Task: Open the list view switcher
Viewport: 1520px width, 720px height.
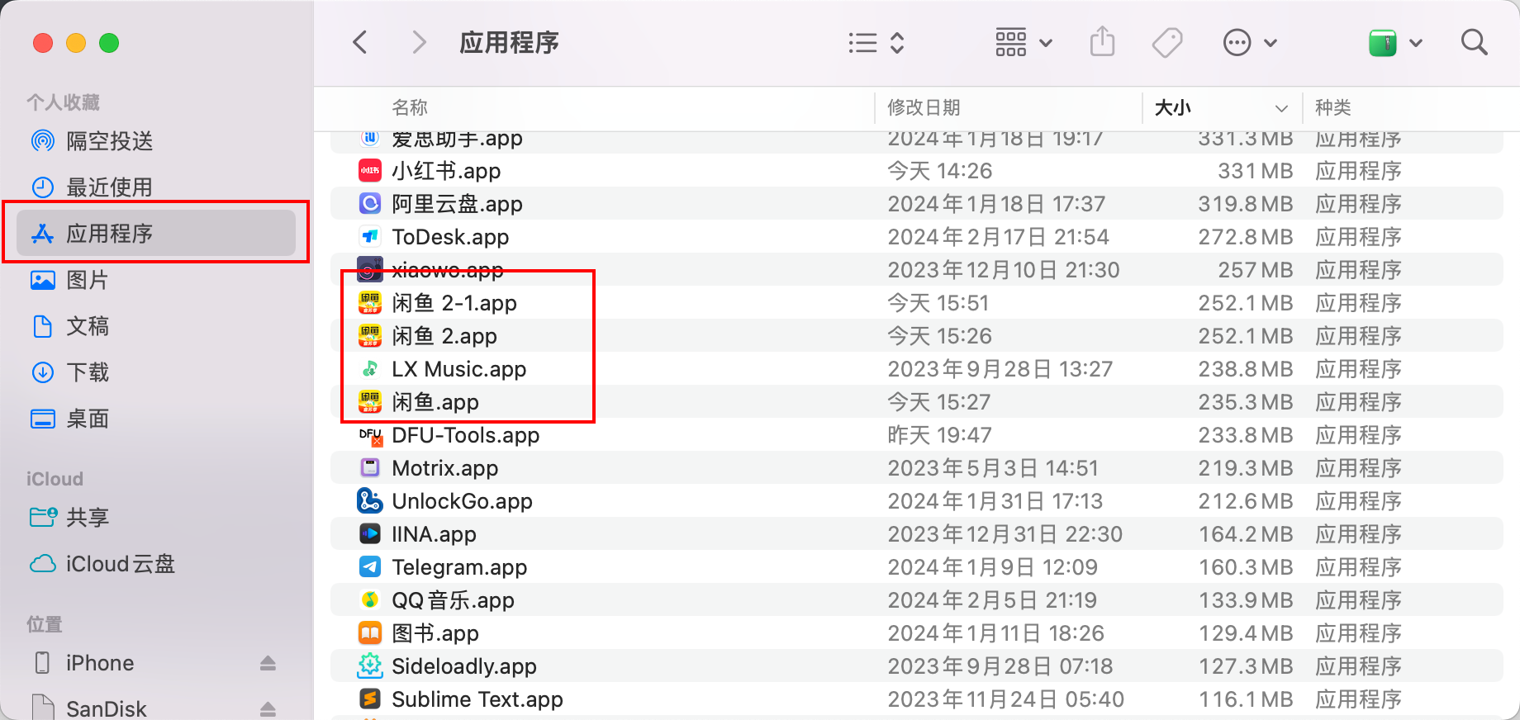Action: pos(876,42)
